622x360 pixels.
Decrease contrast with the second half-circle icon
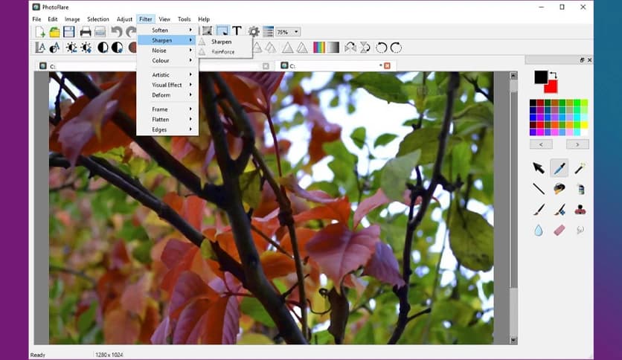click(x=117, y=48)
